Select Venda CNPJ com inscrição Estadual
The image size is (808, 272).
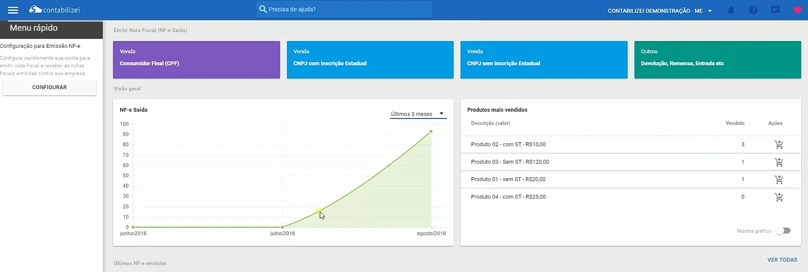point(370,60)
